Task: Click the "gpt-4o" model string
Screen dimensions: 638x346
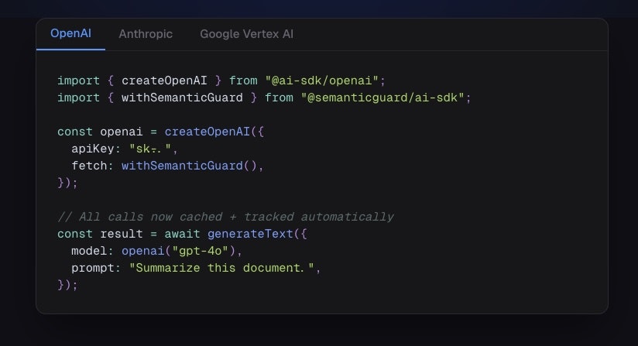Action: click(201, 251)
